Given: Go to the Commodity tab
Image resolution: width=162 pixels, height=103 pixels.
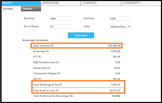Looking at the screenshot, I should (x=141, y=3).
